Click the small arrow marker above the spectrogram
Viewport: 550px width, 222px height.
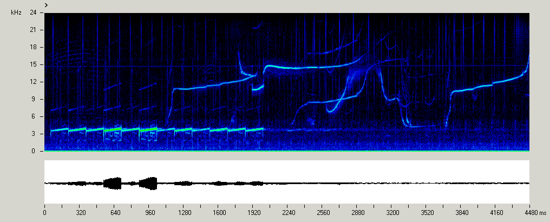coord(46,5)
